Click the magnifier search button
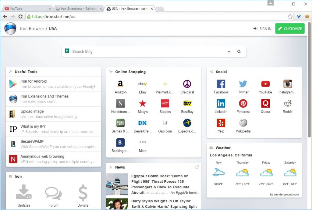The width and height of the screenshot is (312, 210). click(239, 52)
